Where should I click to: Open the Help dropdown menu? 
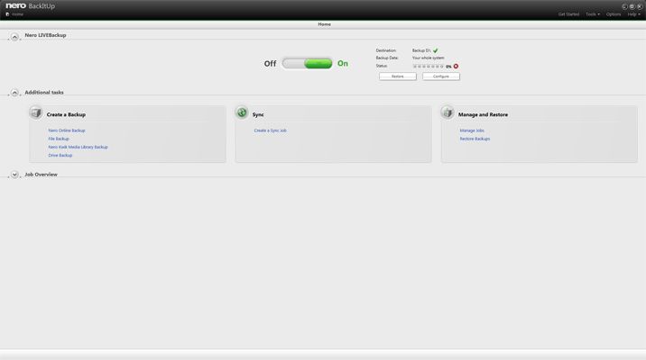633,14
